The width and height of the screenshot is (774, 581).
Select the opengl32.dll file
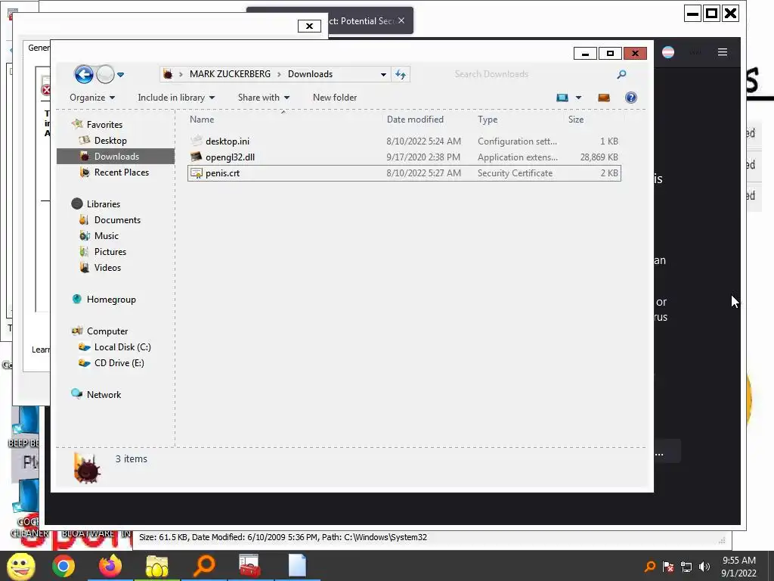click(404, 157)
